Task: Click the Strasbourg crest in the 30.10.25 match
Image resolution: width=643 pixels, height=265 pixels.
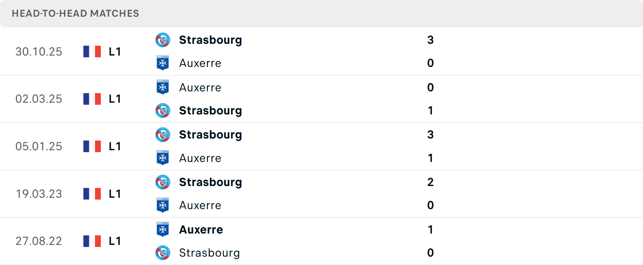Action: (163, 39)
